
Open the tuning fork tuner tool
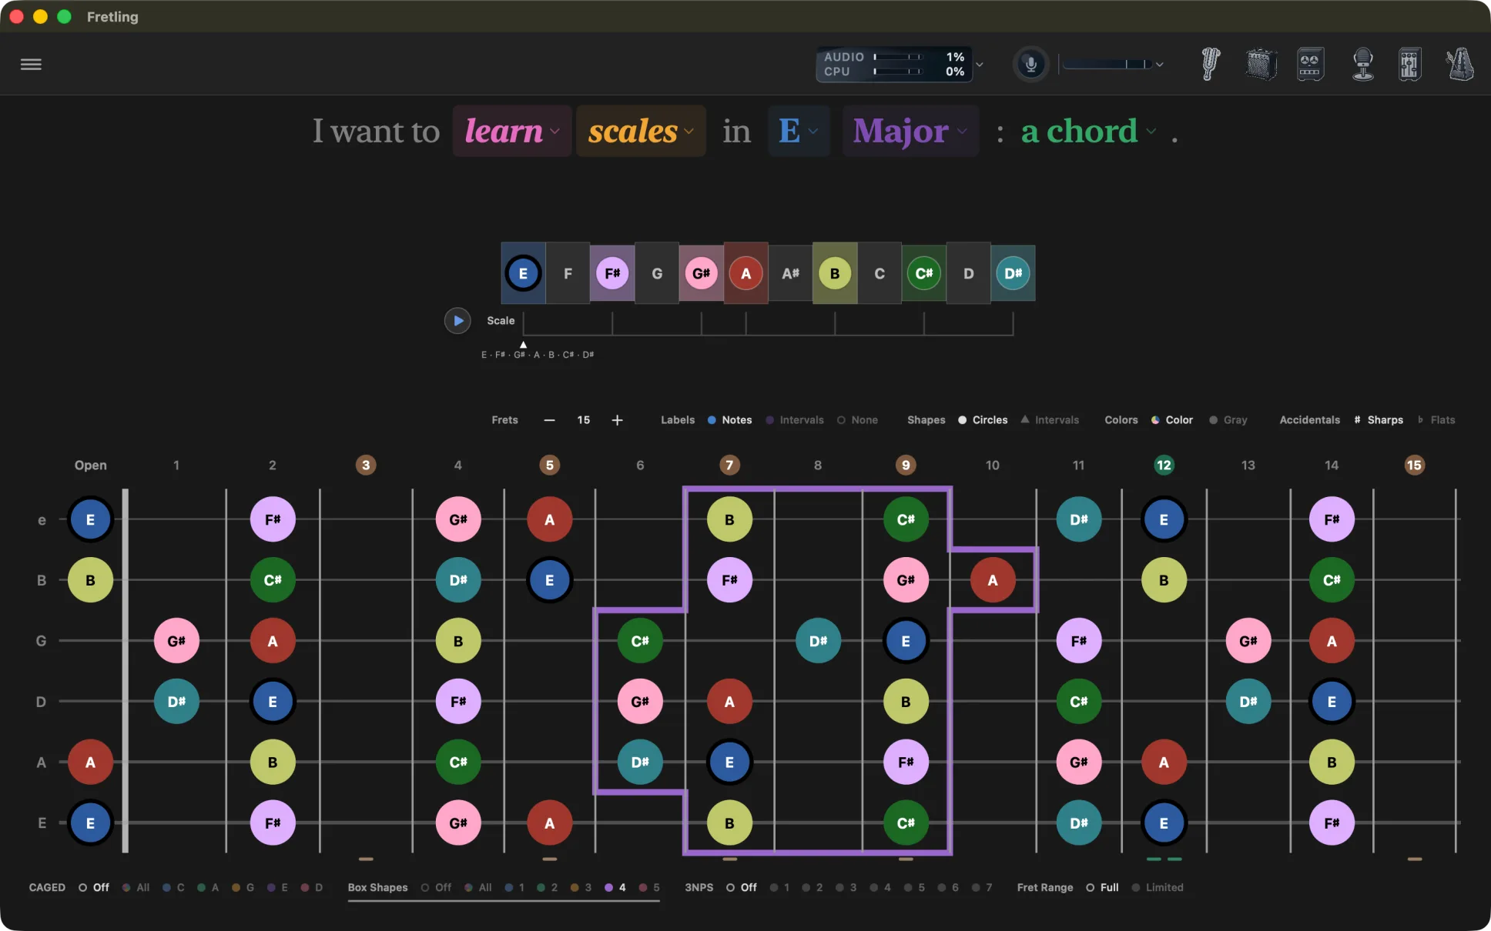tap(1211, 64)
